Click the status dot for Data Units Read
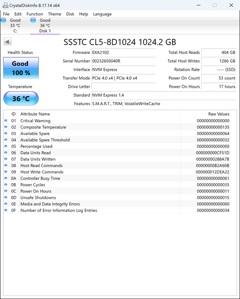The width and height of the screenshot is (240, 299). pos(5,152)
